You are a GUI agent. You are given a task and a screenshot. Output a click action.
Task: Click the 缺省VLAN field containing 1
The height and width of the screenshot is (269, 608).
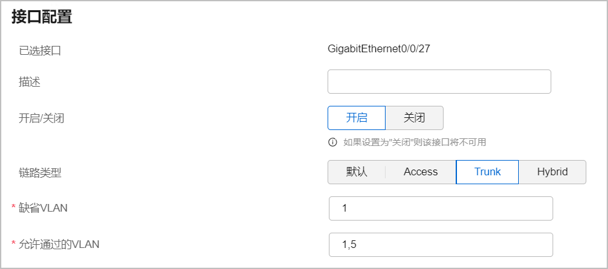[441, 208]
